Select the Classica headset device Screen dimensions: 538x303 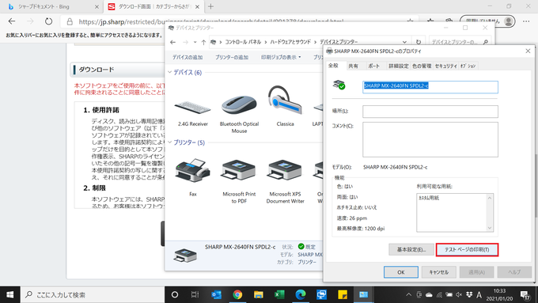pyautogui.click(x=285, y=106)
